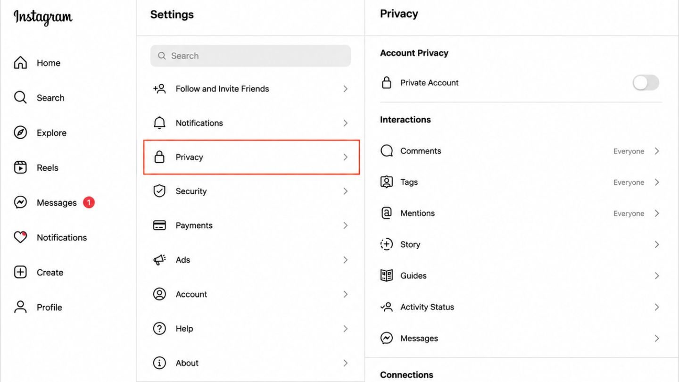
Task: Expand the Payments chevron
Action: tap(346, 225)
